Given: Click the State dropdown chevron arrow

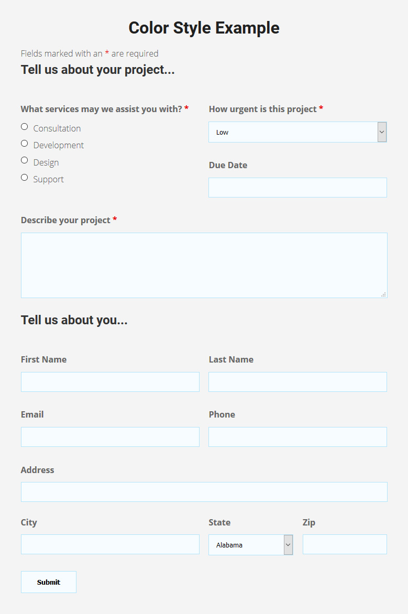Looking at the screenshot, I should point(288,545).
